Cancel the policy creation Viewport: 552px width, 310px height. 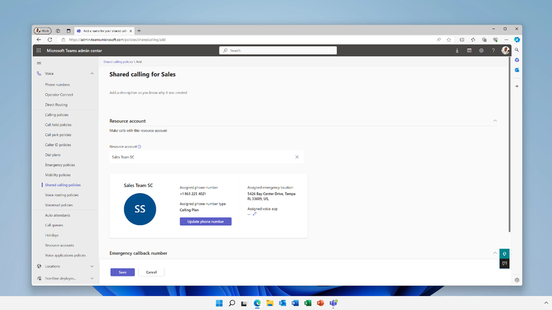[151, 272]
